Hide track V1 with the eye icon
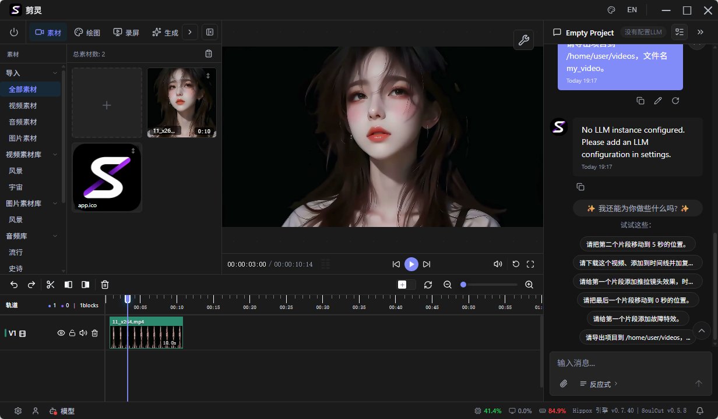Image resolution: width=718 pixels, height=419 pixels. click(61, 333)
